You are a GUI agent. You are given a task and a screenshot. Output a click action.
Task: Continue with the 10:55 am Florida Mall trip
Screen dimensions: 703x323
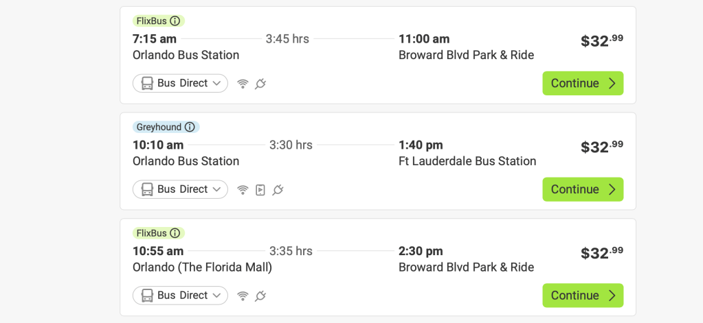(x=583, y=296)
